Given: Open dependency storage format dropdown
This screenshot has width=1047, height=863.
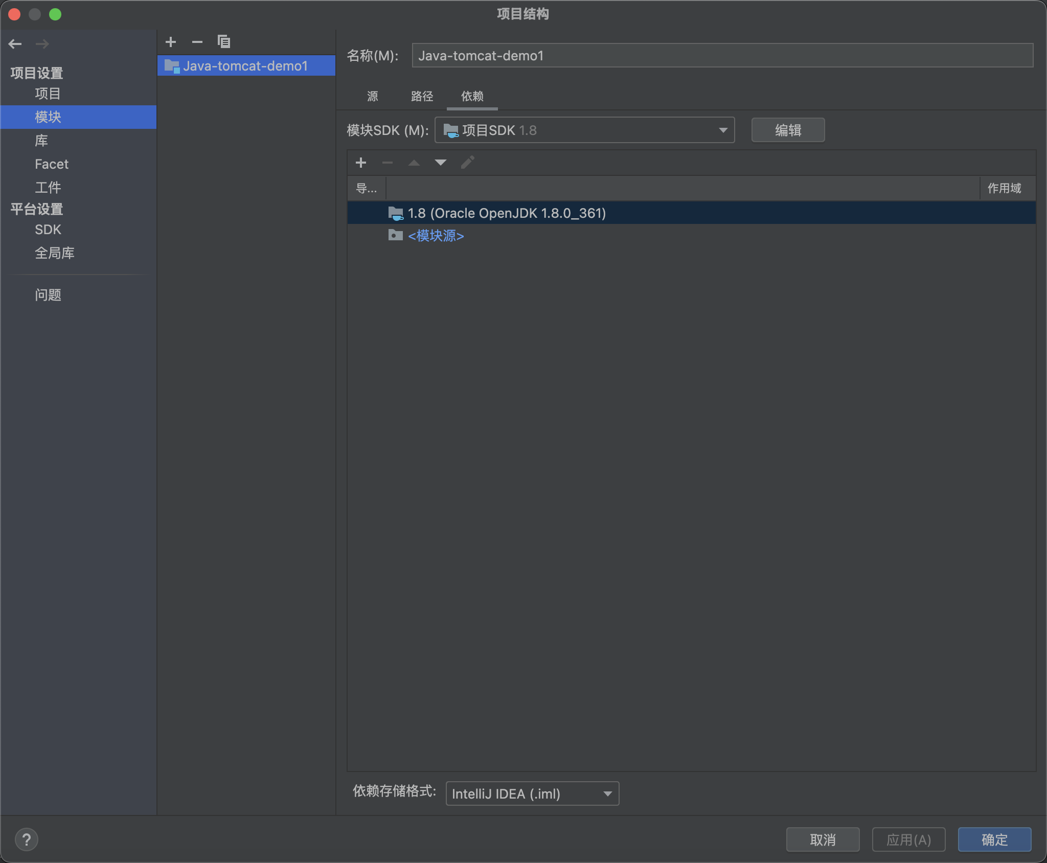Looking at the screenshot, I should [532, 793].
